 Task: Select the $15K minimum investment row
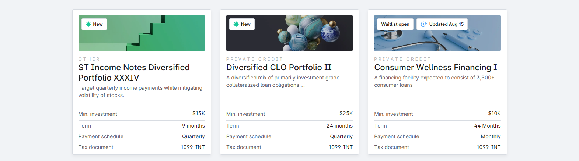coord(142,114)
